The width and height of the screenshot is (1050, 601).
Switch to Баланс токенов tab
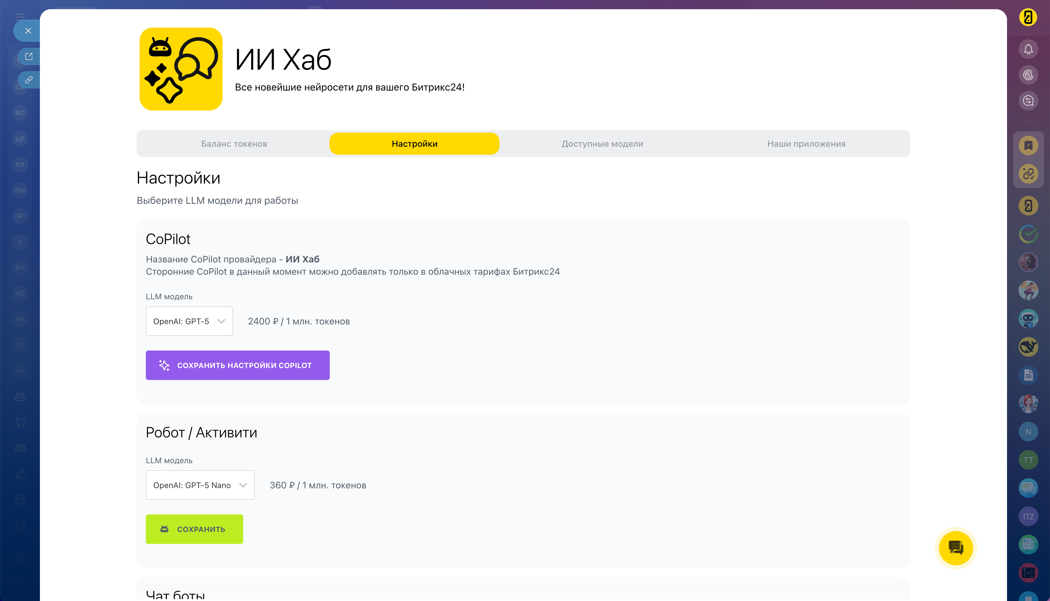[234, 144]
